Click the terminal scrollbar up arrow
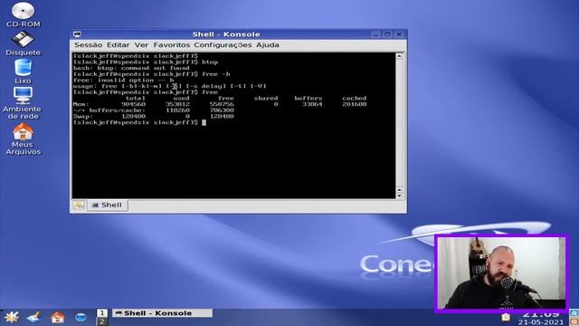 [x=399, y=56]
